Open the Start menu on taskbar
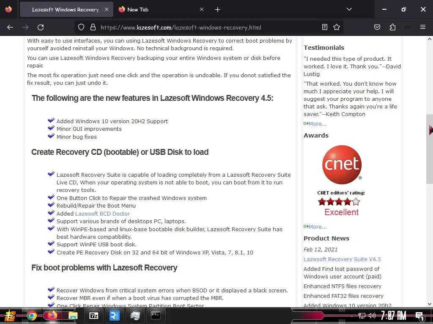The height and width of the screenshot is (324, 433). coord(10,316)
